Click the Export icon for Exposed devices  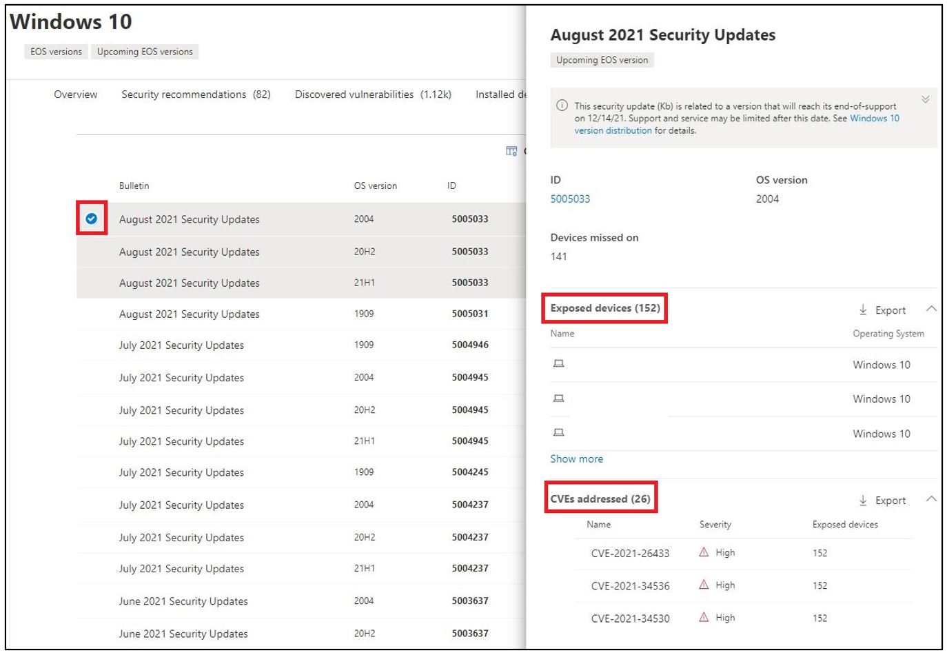pos(864,310)
